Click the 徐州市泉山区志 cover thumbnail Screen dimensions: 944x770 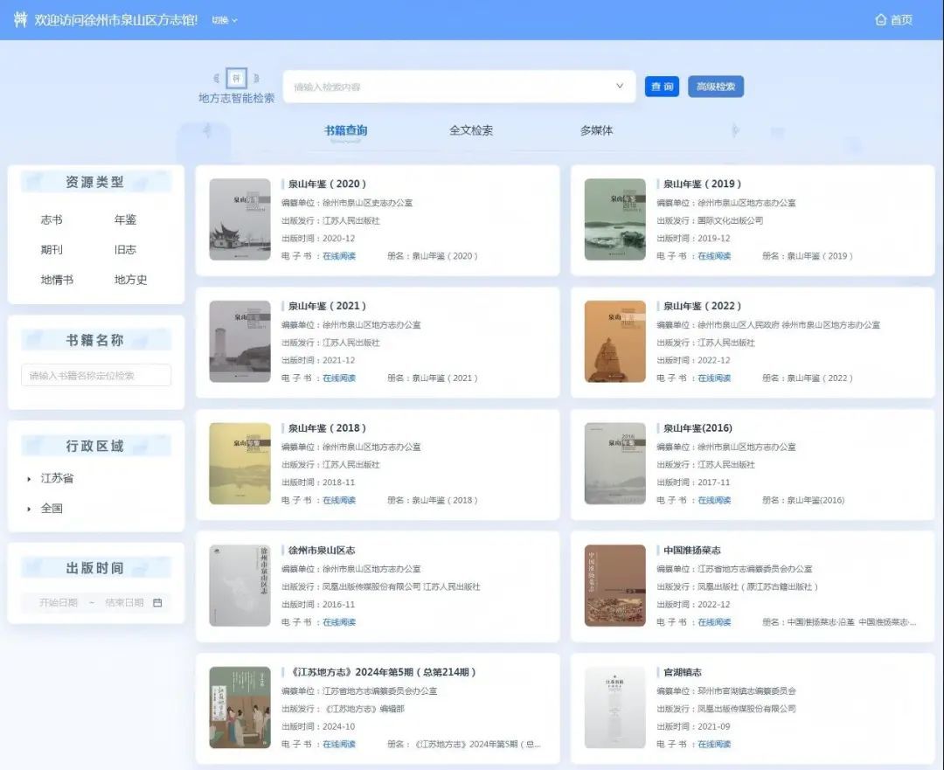[x=239, y=586]
